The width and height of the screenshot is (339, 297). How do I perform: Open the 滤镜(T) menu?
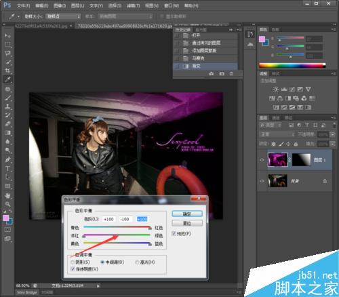click(x=133, y=5)
